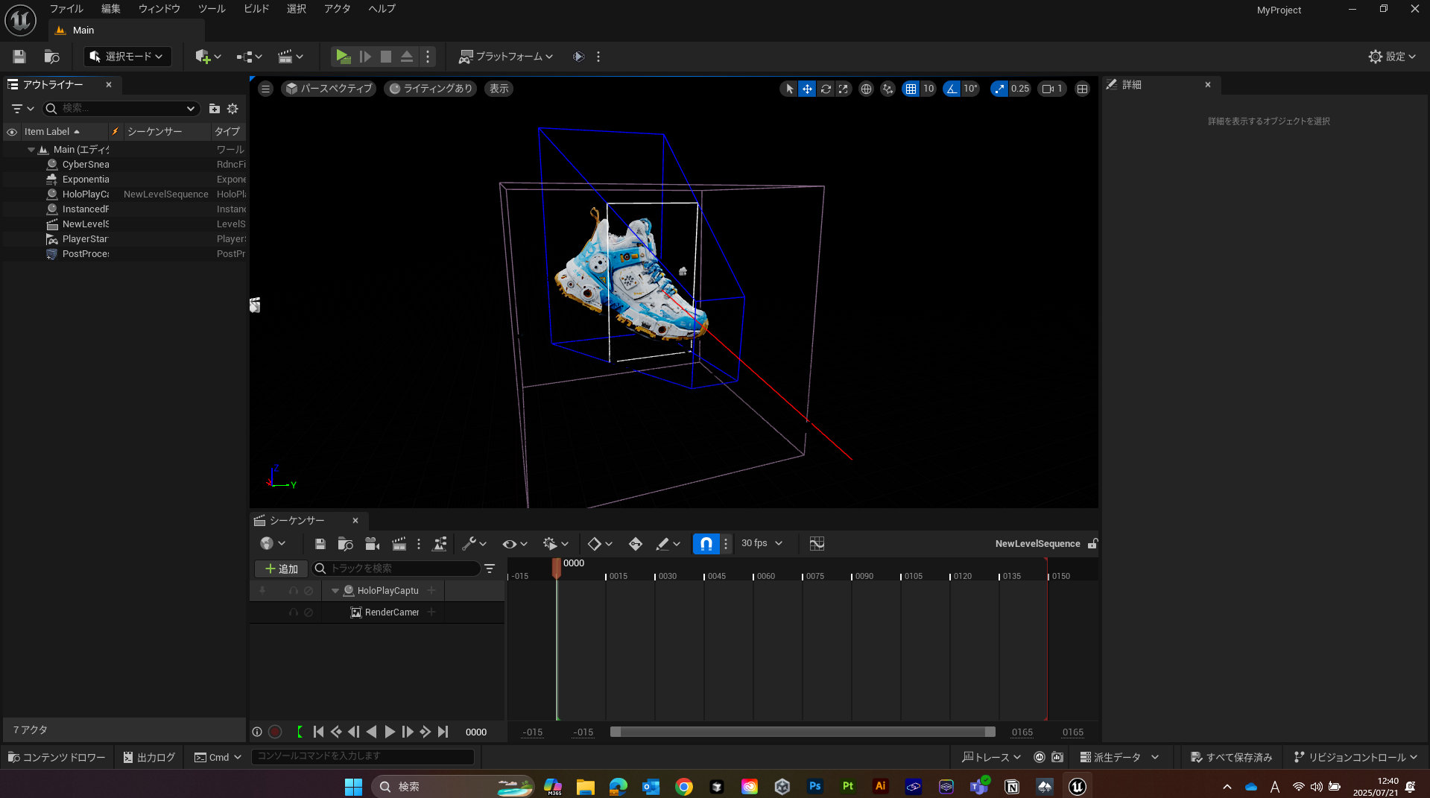Toggle the viewport grid snapping button

click(911, 89)
